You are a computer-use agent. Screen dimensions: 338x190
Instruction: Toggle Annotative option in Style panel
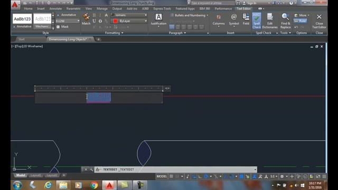point(67,15)
